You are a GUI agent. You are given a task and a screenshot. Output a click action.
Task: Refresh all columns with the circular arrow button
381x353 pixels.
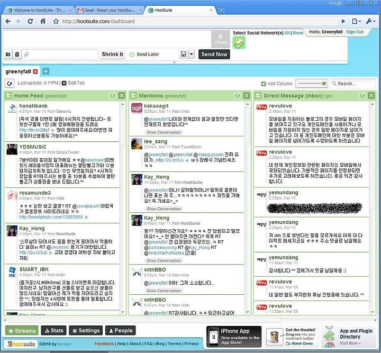[x=10, y=84]
